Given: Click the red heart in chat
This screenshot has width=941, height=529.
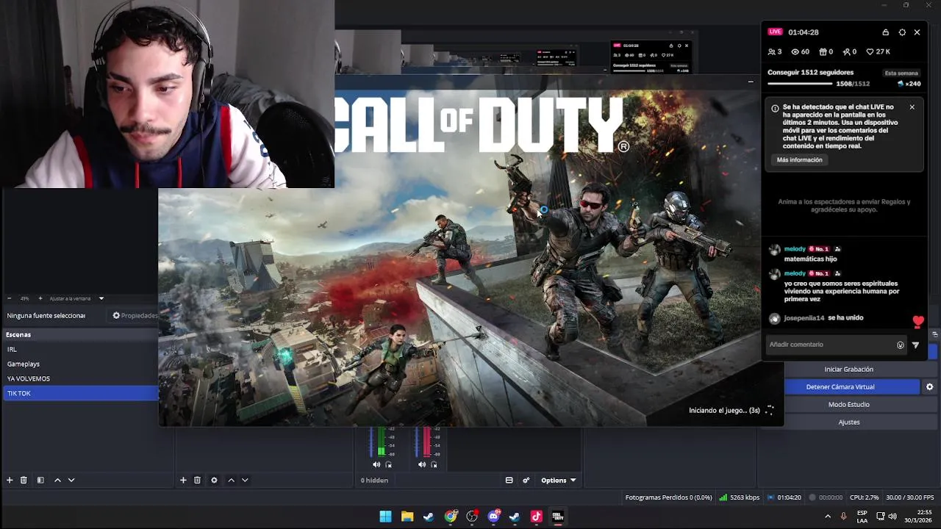Looking at the screenshot, I should 918,322.
